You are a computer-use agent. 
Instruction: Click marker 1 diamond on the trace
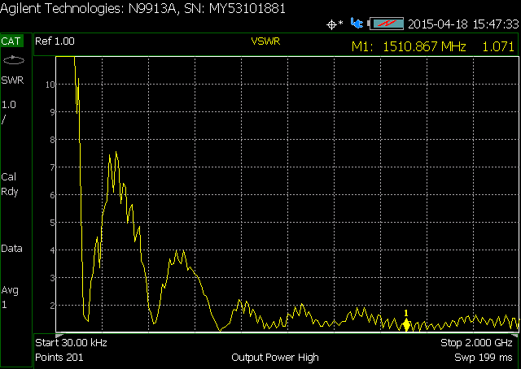tap(406, 324)
